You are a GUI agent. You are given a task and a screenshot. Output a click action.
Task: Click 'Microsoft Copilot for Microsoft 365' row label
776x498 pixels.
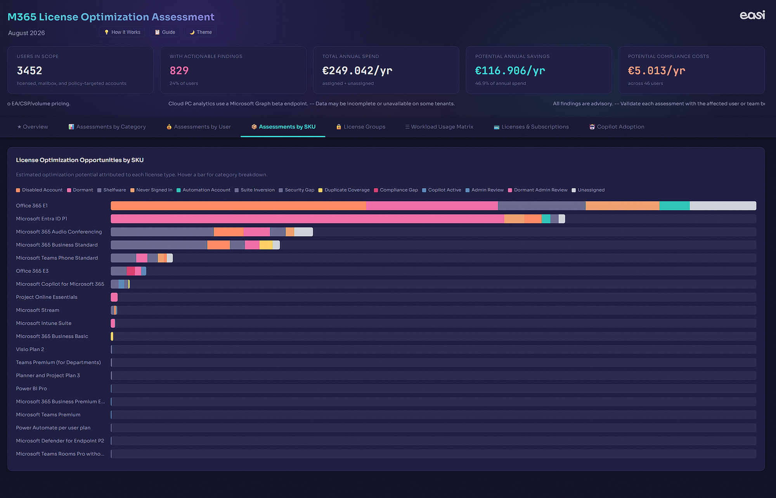(x=60, y=284)
